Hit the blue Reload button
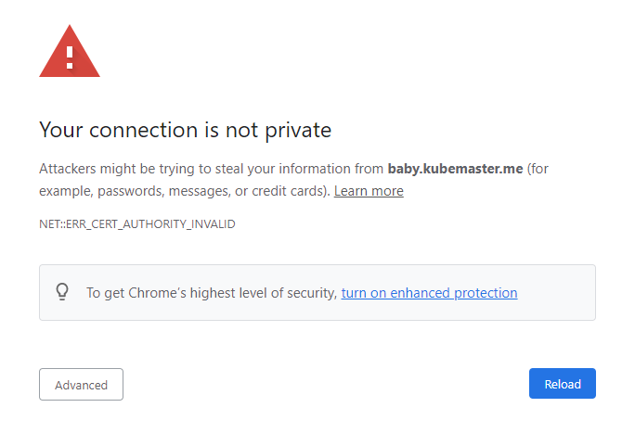The image size is (635, 433). coord(562,384)
